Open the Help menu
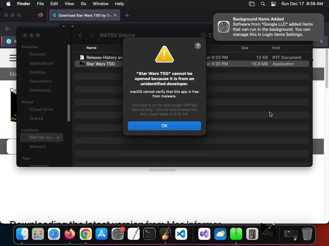 coord(120,4)
